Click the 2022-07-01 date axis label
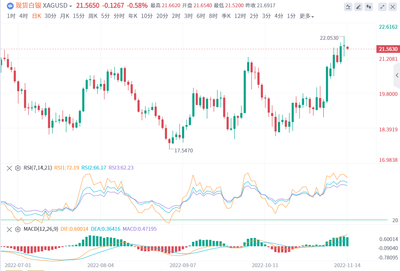 pyautogui.click(x=18, y=265)
